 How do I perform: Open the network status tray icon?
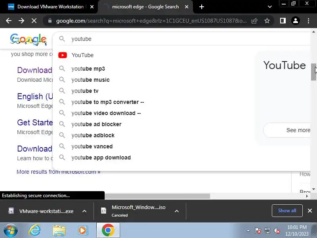click(x=267, y=230)
